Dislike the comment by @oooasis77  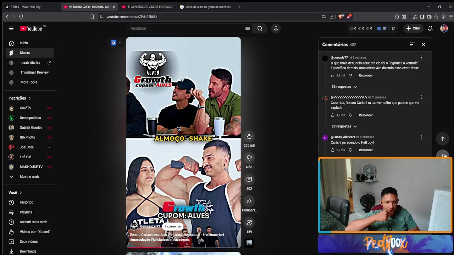[x=350, y=75]
